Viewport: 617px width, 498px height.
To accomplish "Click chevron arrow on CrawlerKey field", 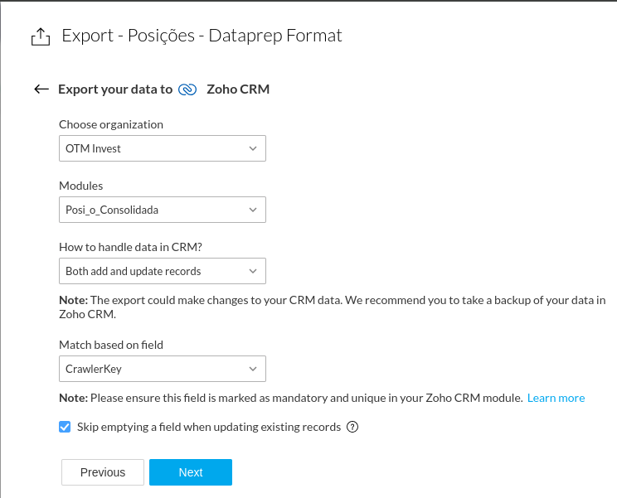I will [x=253, y=369].
